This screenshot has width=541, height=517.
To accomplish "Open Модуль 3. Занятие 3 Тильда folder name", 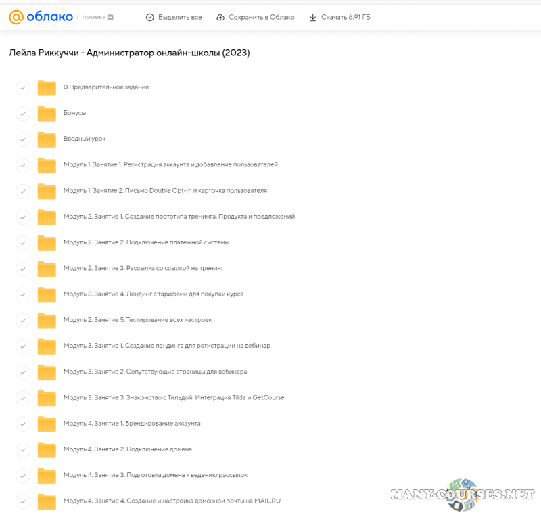I will click(x=173, y=397).
